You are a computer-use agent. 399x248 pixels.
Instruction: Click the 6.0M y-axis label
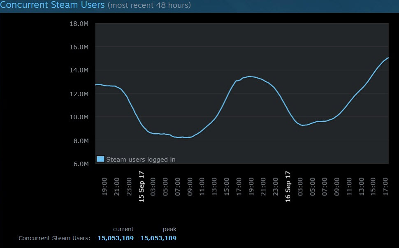click(x=81, y=164)
